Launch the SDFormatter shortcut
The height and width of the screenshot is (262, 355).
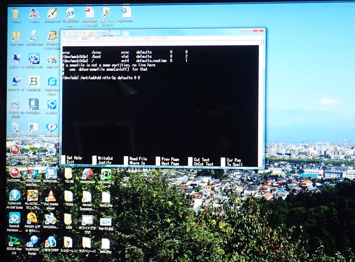click(51, 175)
